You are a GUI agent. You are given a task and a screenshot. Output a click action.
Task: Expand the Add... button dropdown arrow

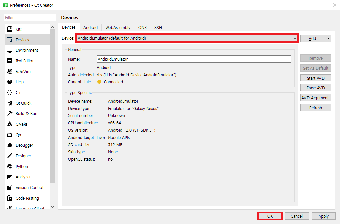click(x=328, y=38)
